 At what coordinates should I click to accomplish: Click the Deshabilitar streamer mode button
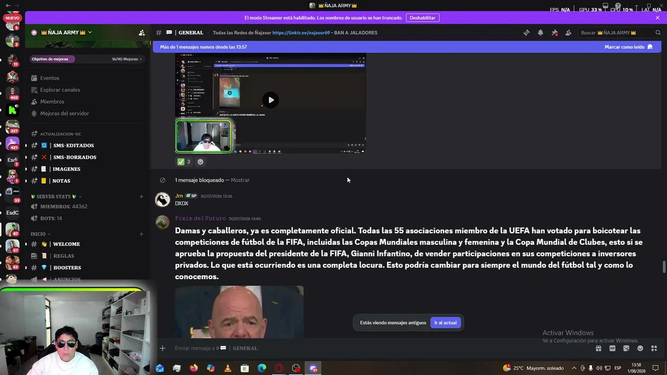423,18
